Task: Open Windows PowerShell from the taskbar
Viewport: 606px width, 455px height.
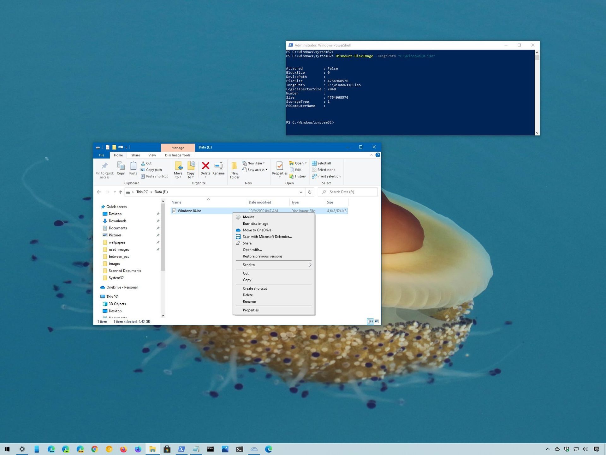Action: pyautogui.click(x=181, y=449)
